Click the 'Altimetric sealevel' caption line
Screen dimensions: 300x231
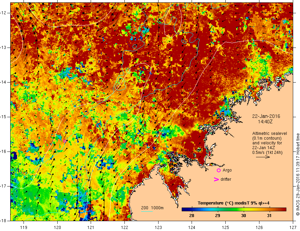point(270,134)
